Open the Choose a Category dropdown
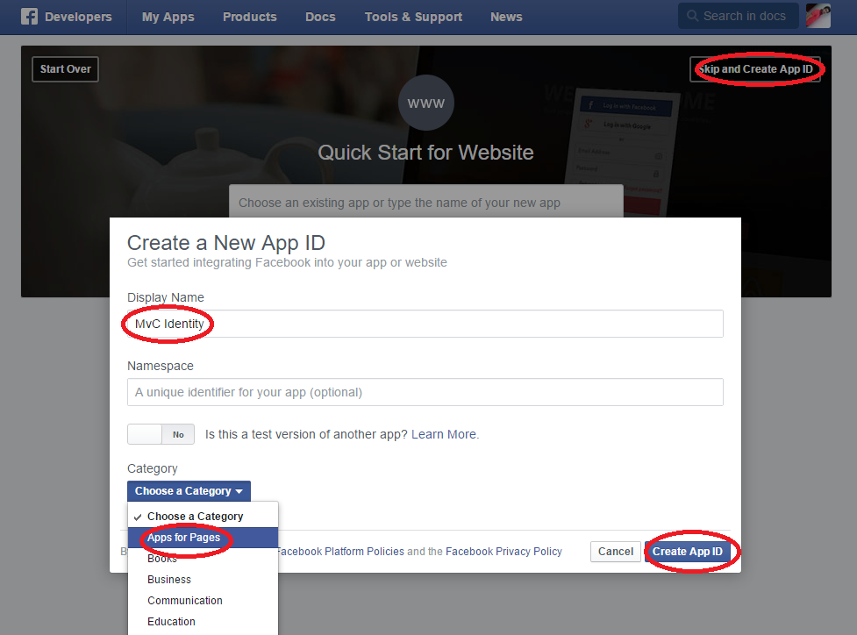Screen dimensions: 857x635 (188, 490)
